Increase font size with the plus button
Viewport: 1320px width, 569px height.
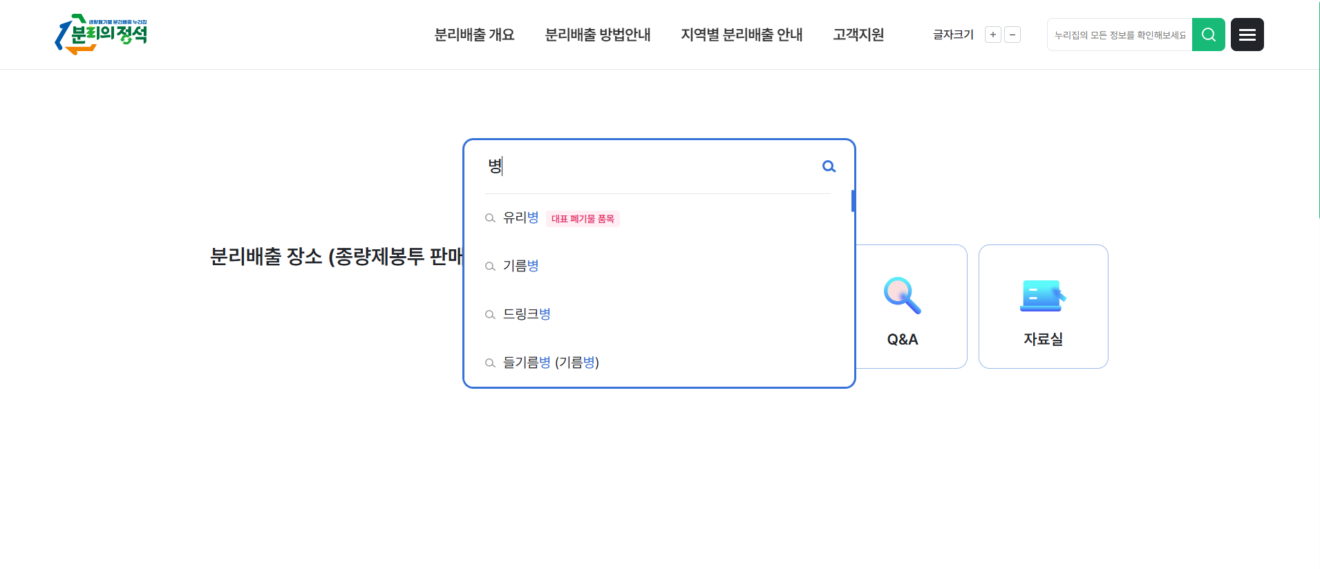992,35
